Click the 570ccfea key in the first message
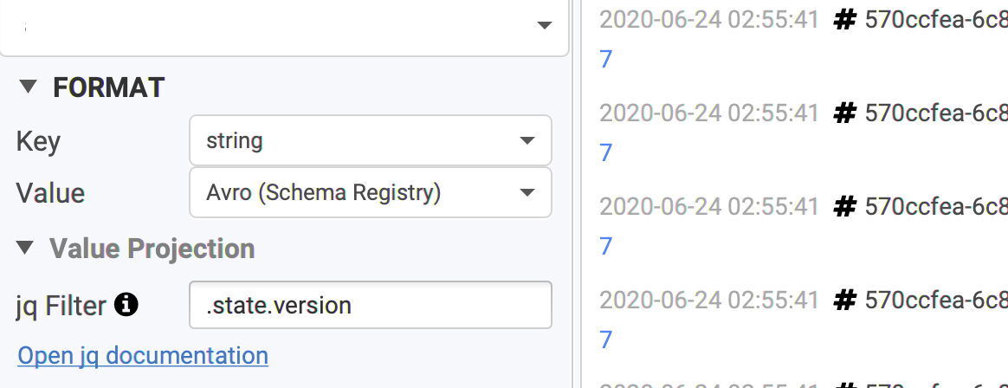The height and width of the screenshot is (388, 1008). (936, 21)
